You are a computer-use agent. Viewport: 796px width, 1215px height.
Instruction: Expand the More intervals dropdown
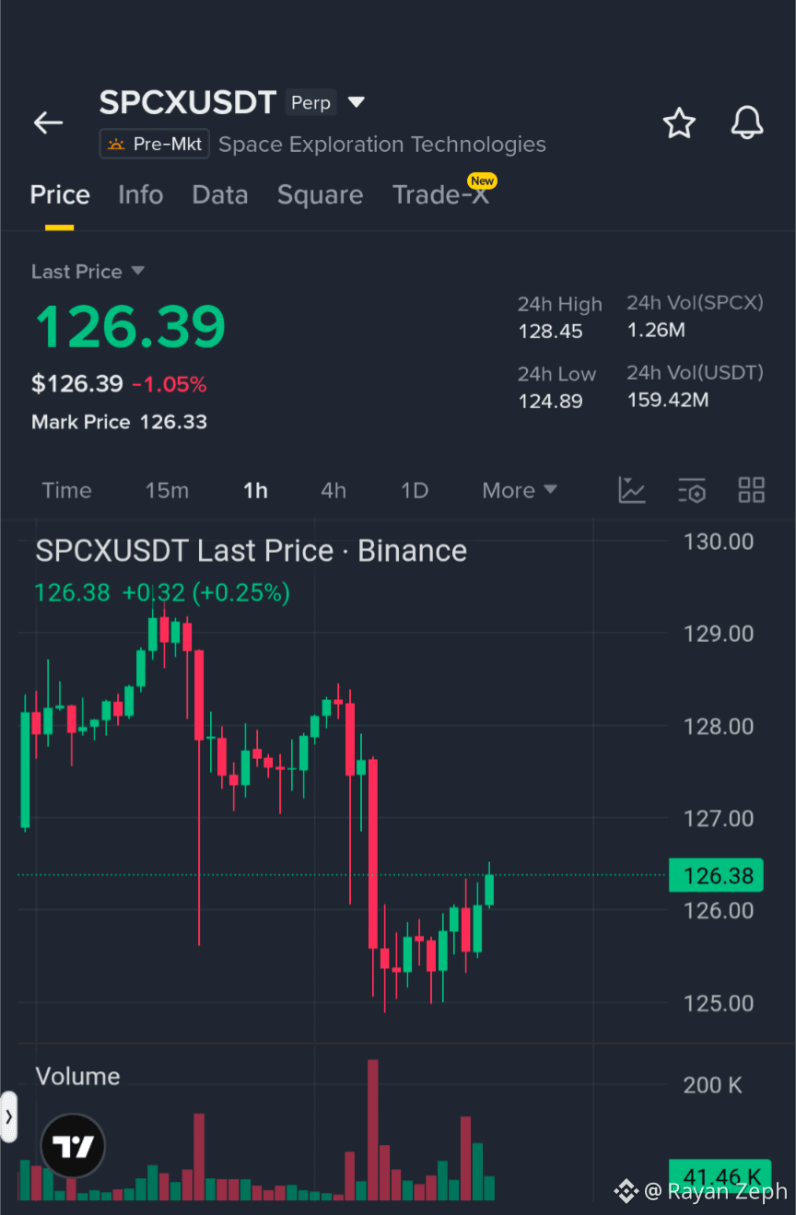tap(520, 491)
